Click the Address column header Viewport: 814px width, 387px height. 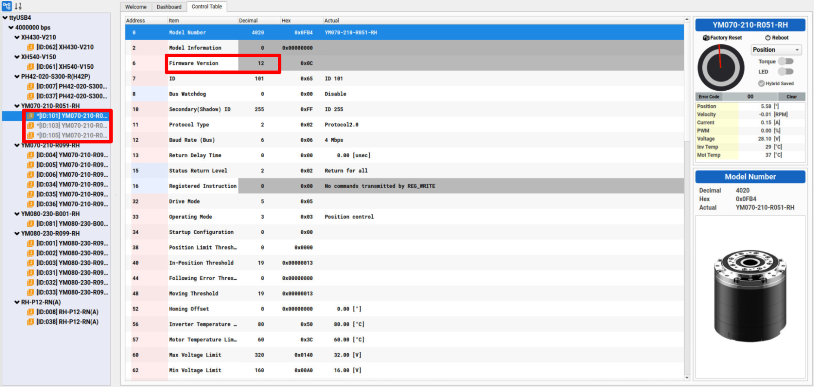click(146, 20)
